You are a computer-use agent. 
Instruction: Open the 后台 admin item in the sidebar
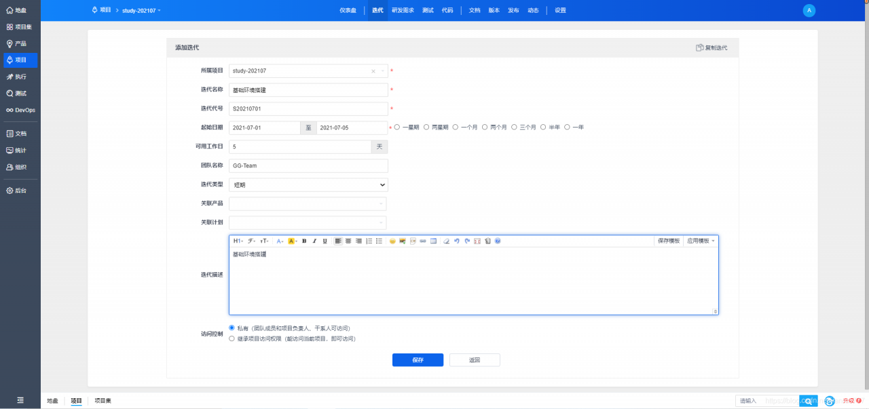(20, 191)
